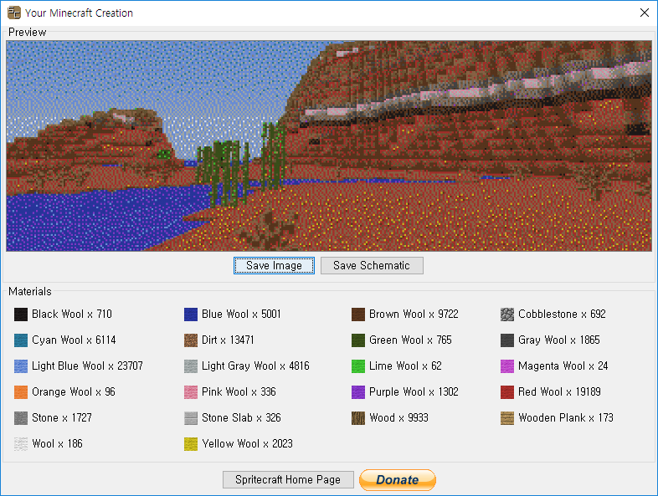The width and height of the screenshot is (658, 496).
Task: Click the Green Wool block icon
Action: click(x=358, y=340)
